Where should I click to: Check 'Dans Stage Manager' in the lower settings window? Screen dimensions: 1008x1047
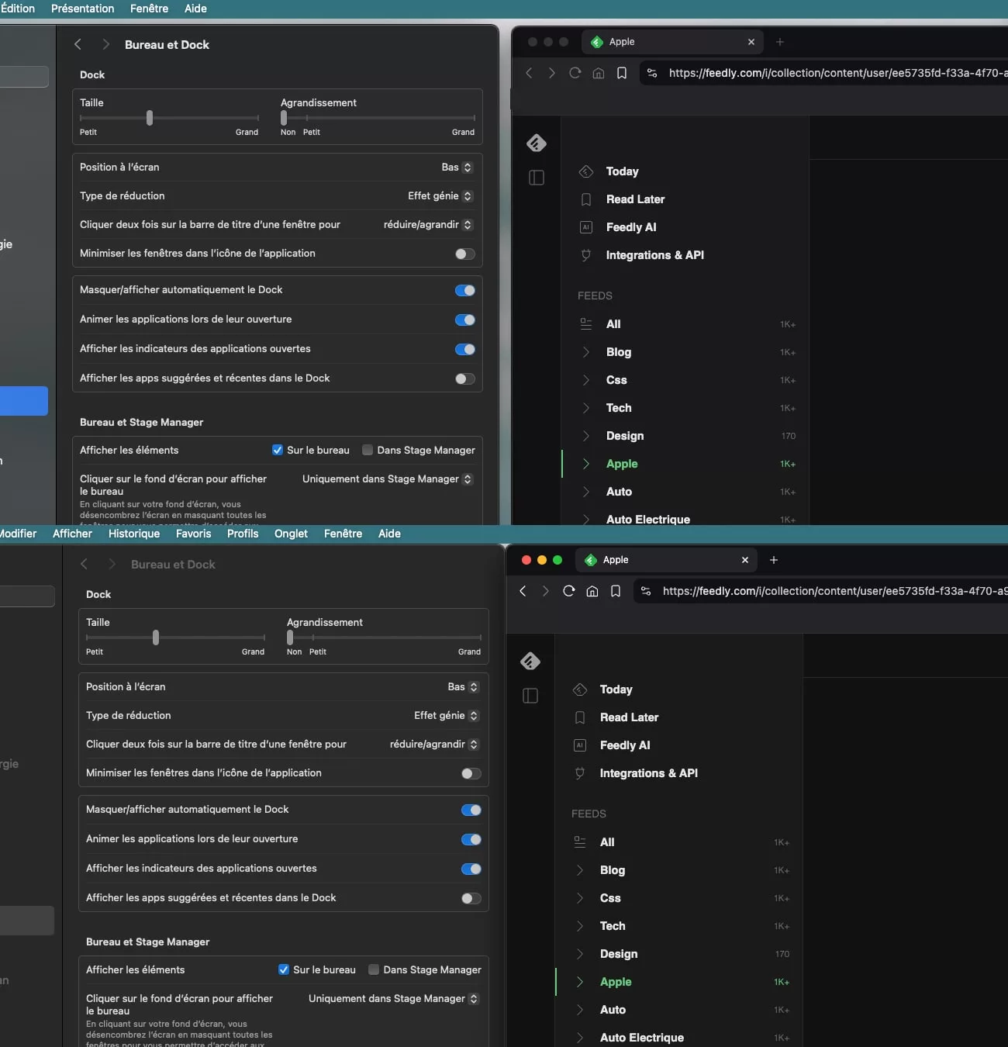pyautogui.click(x=374, y=969)
